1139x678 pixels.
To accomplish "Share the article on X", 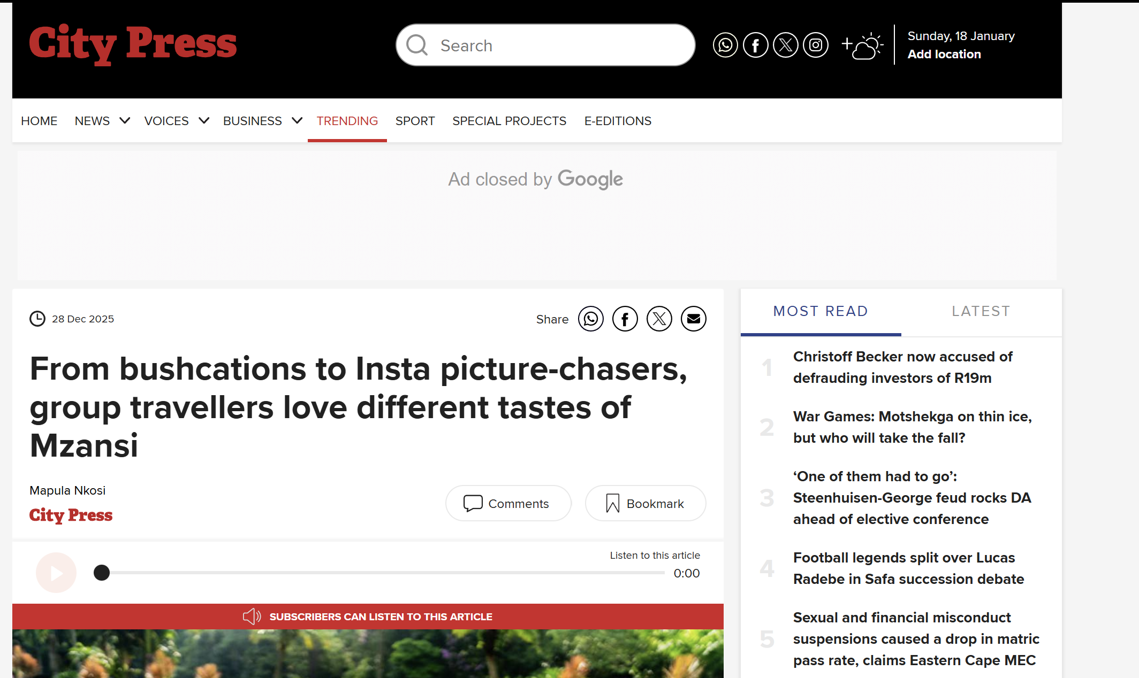I will click(659, 319).
